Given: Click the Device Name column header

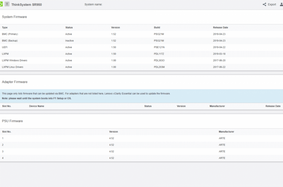Looking at the screenshot, I should [x=37, y=106].
